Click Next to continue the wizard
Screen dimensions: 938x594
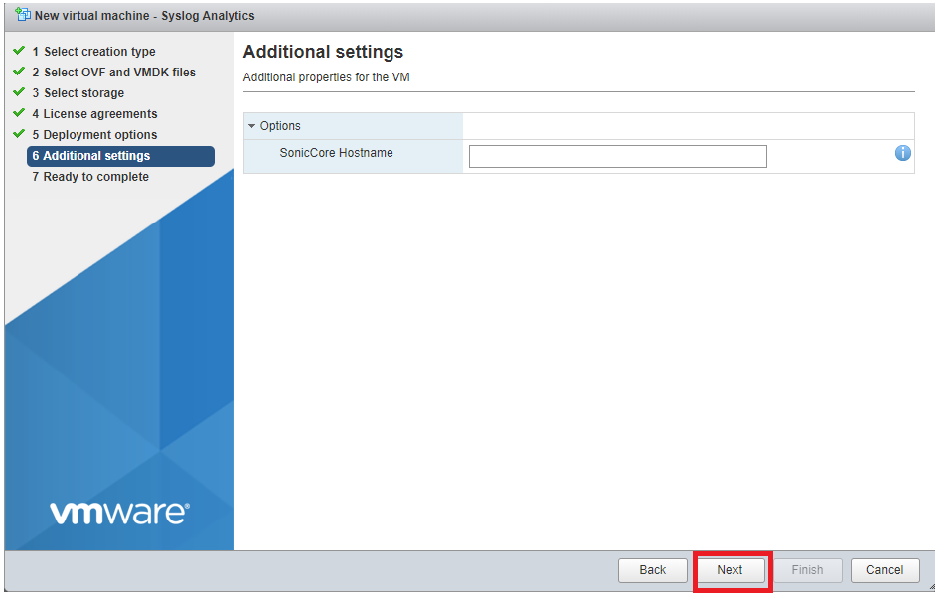(x=730, y=570)
